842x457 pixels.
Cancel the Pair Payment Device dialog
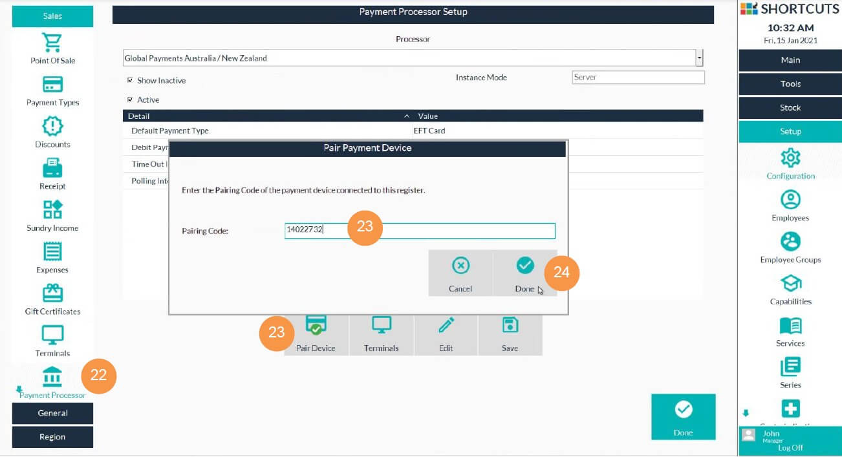point(460,273)
